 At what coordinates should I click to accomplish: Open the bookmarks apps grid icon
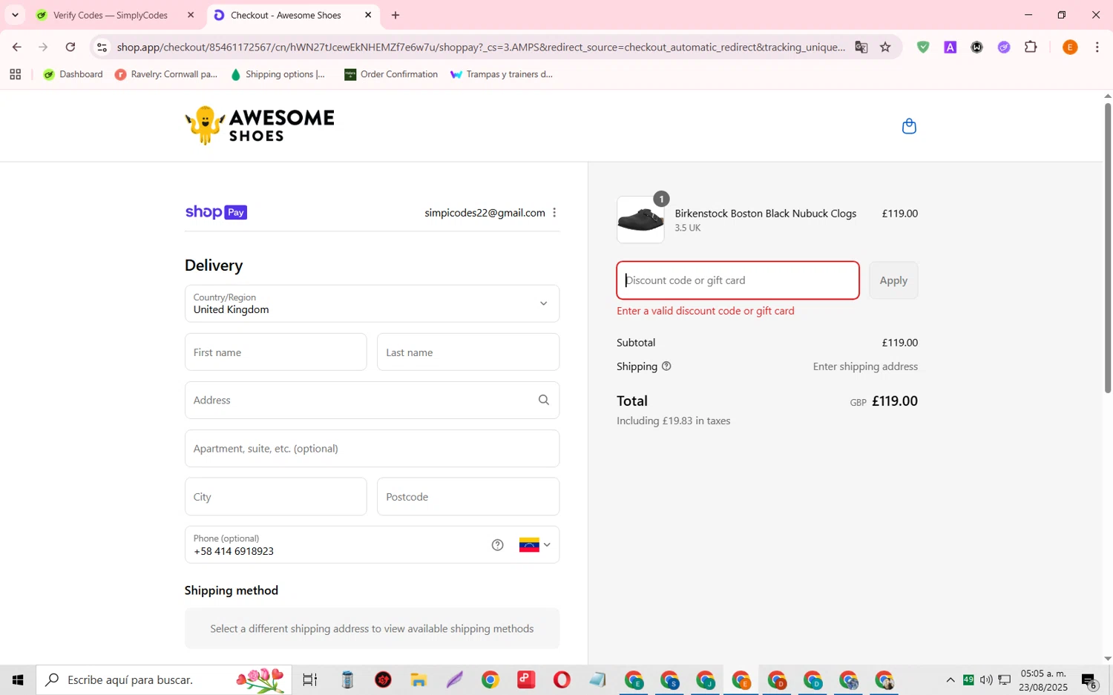[15, 74]
